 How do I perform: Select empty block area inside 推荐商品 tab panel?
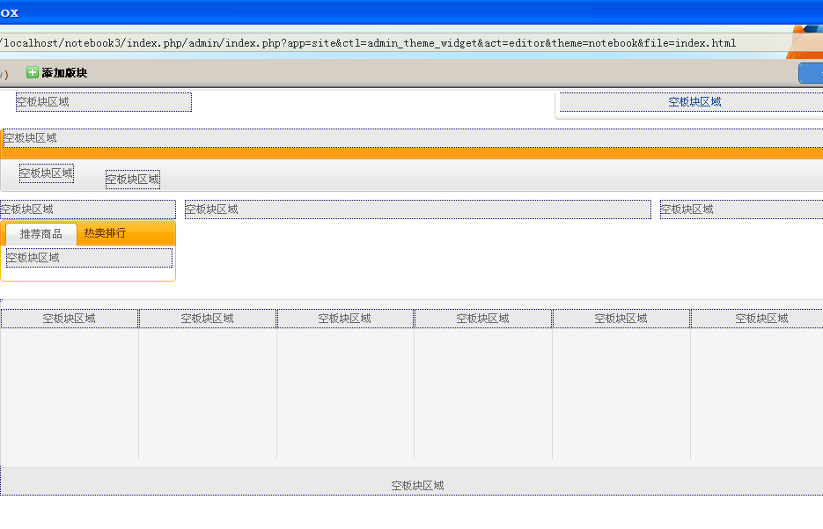89,258
